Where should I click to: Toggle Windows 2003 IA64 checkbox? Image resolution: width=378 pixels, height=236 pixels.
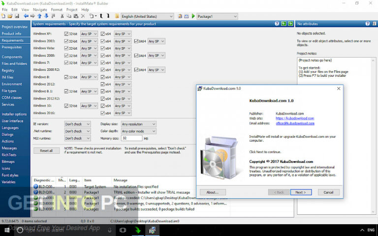pos(136,41)
